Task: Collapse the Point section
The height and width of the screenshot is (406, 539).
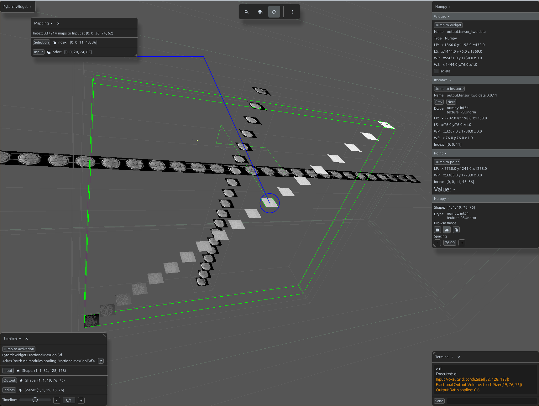Action: coord(440,153)
